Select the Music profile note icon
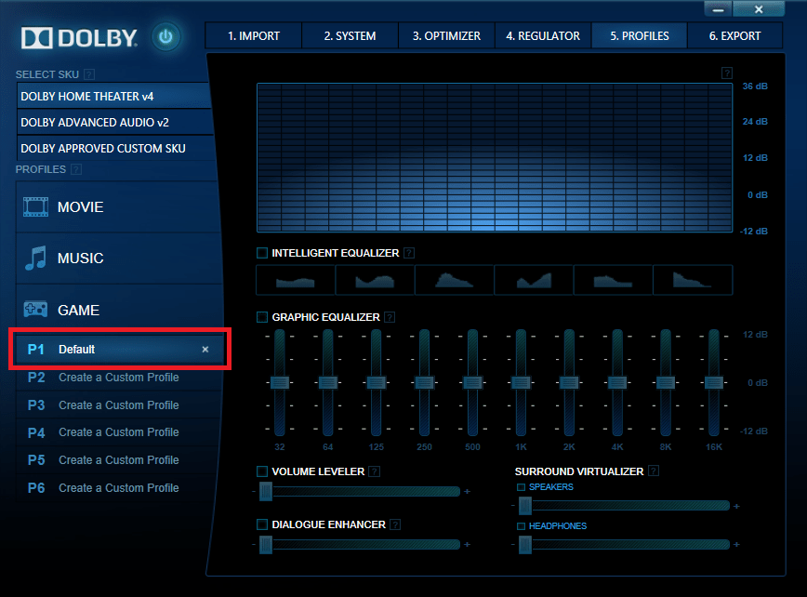 35,258
